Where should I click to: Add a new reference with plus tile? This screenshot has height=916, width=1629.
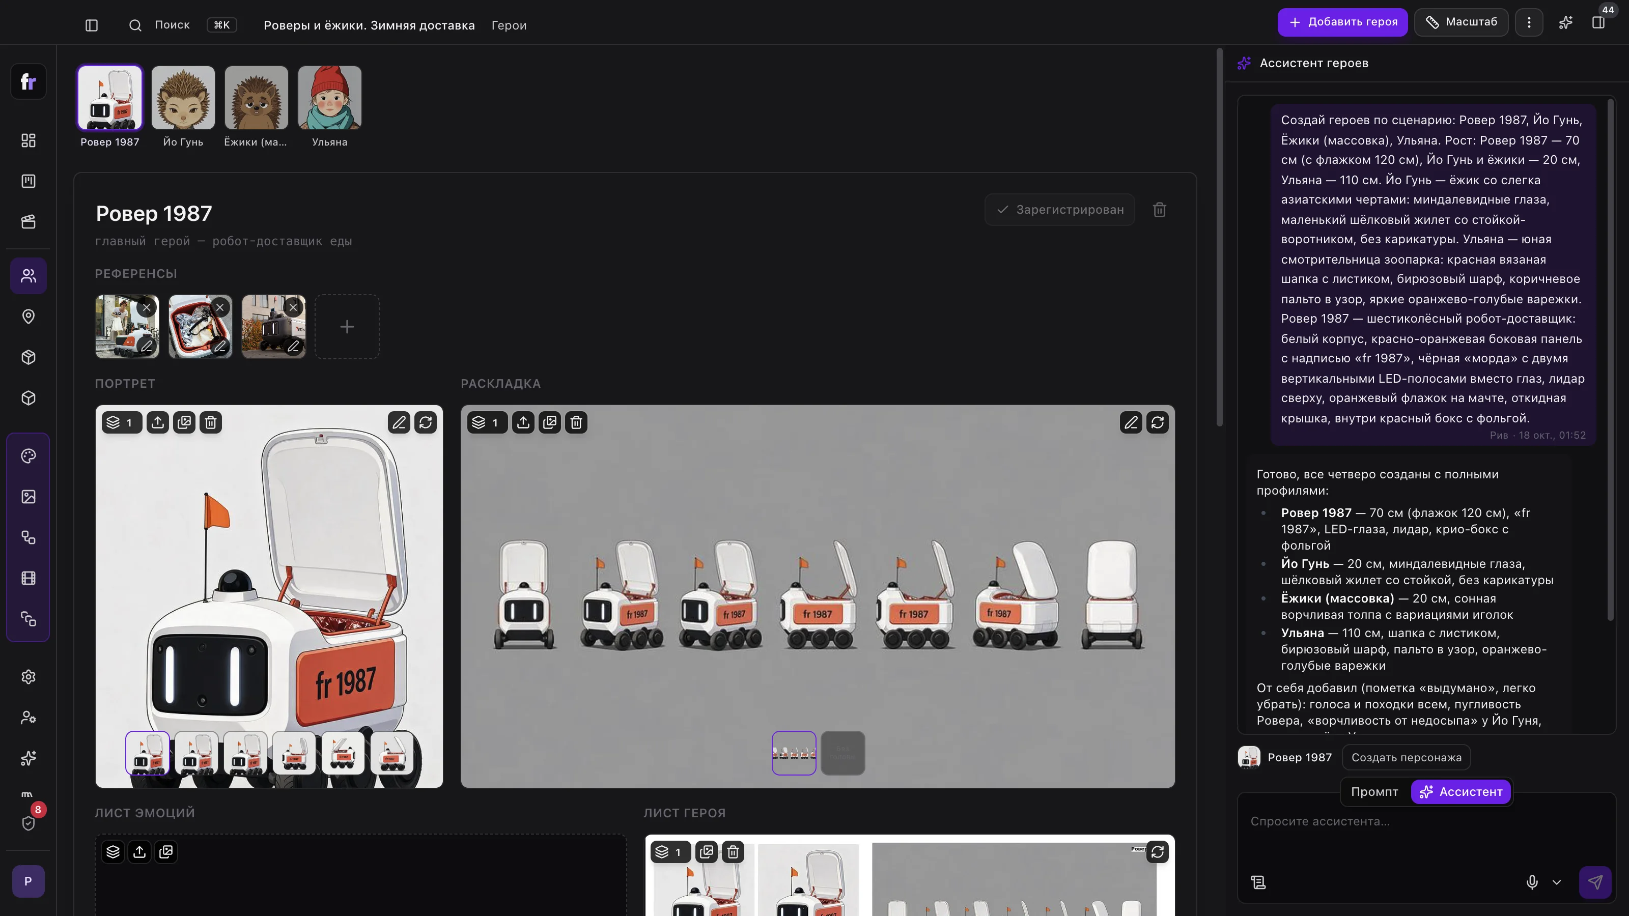pos(347,327)
